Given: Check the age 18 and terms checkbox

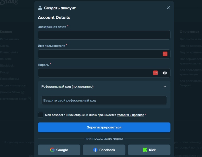Looking at the screenshot, I should pyautogui.click(x=40, y=115).
